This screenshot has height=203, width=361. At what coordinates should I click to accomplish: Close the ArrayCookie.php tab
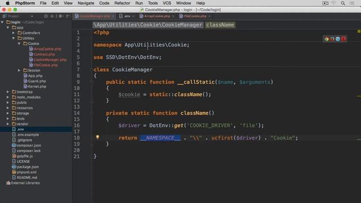point(173,16)
